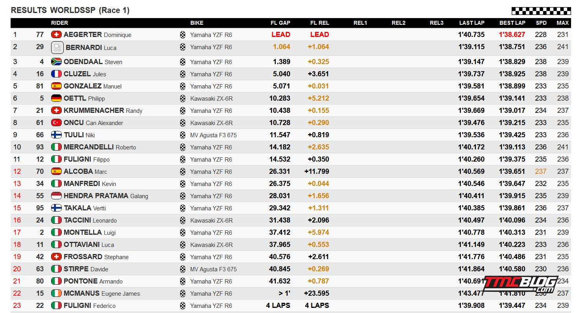Select rider name AEGERTER Dominique
The width and height of the screenshot is (586, 313).
point(98,35)
